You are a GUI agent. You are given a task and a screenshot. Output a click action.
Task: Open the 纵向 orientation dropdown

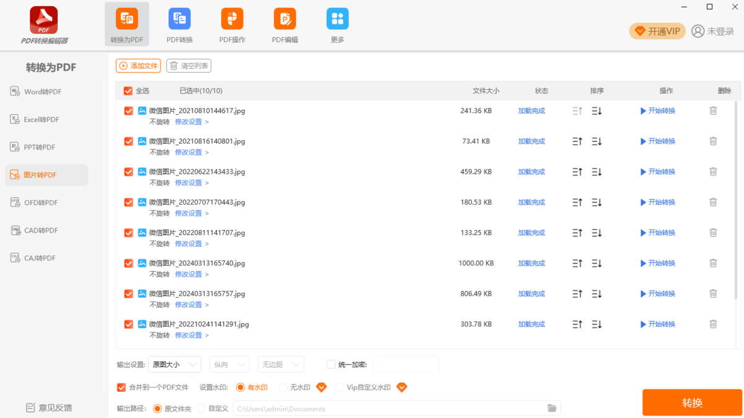coord(229,365)
